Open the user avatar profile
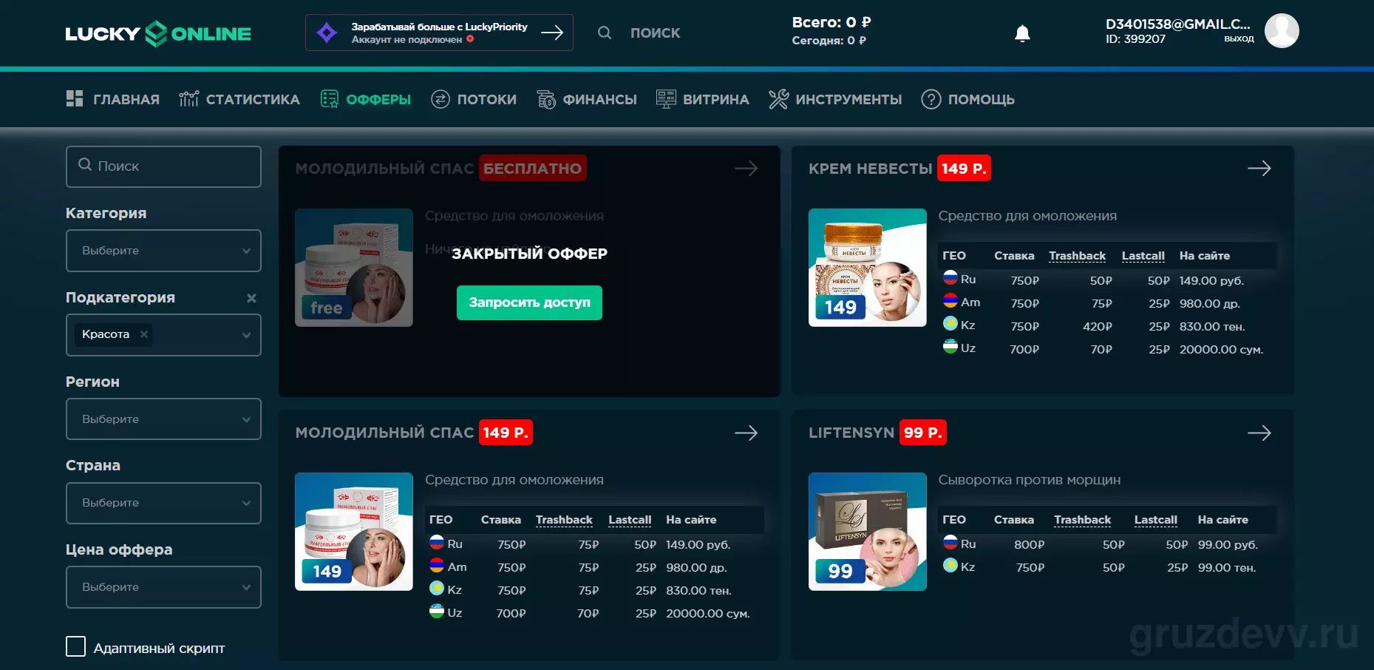Image resolution: width=1374 pixels, height=670 pixels. (1282, 31)
